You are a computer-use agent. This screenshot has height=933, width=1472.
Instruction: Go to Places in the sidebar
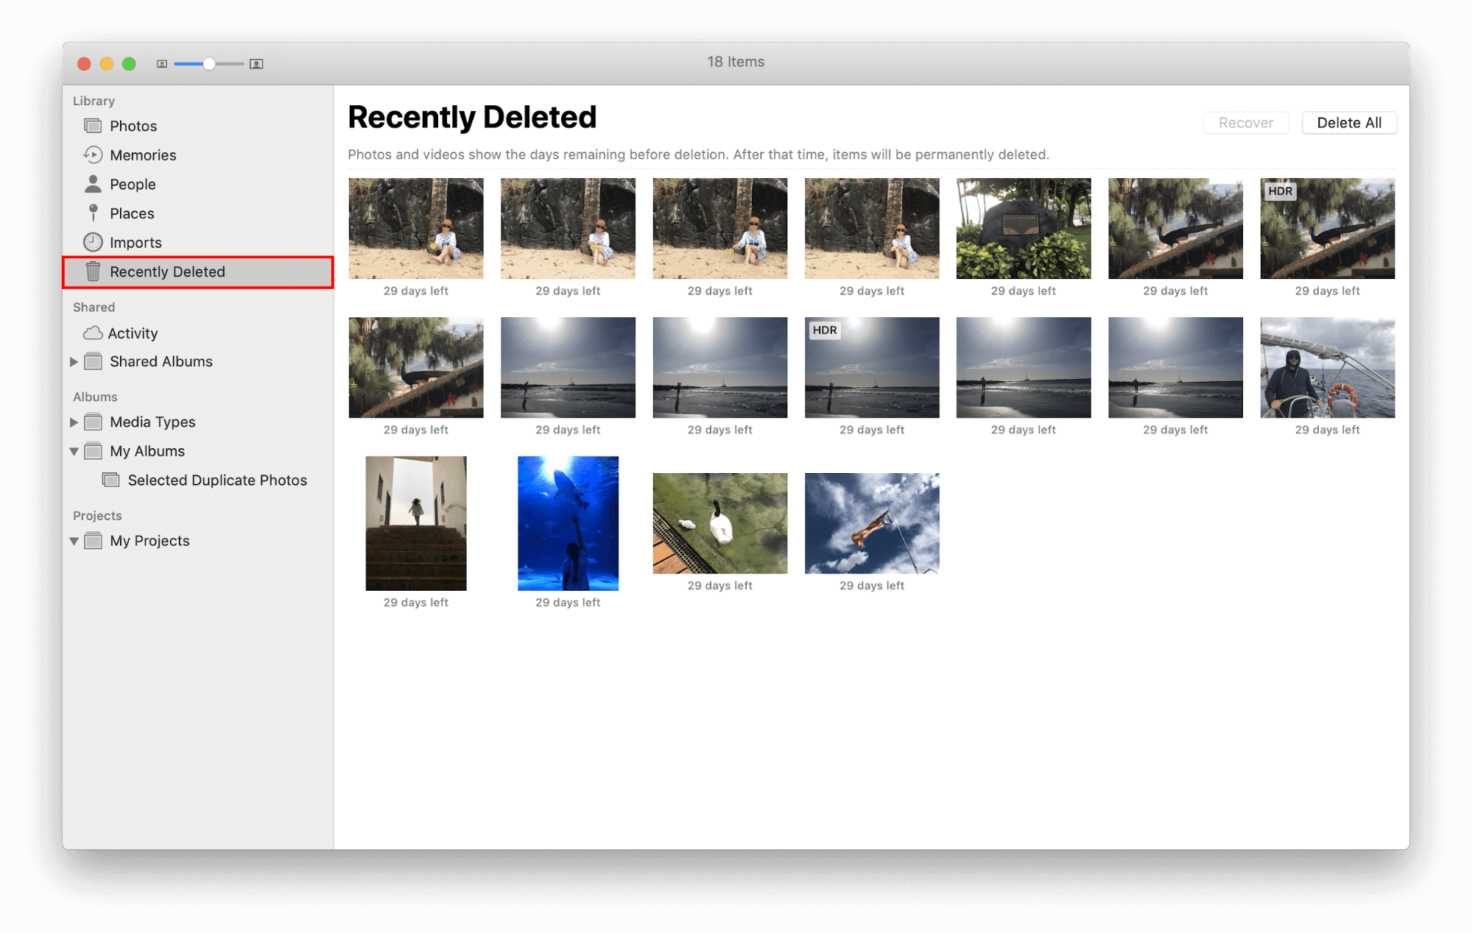(197, 213)
